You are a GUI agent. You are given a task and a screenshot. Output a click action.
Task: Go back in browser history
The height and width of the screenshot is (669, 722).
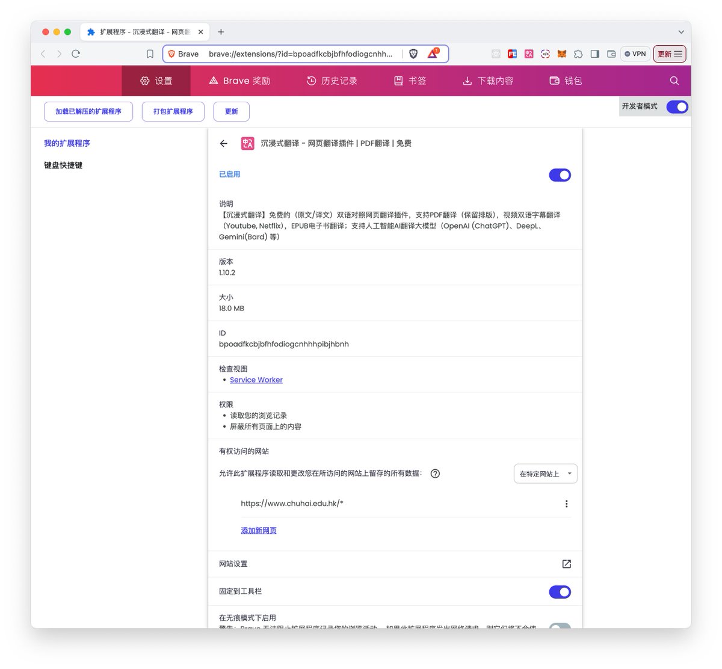(x=43, y=54)
